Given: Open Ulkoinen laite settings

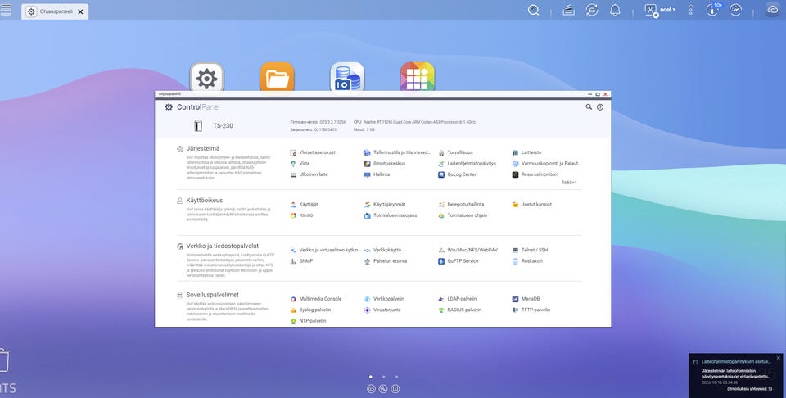Looking at the screenshot, I should [x=309, y=174].
